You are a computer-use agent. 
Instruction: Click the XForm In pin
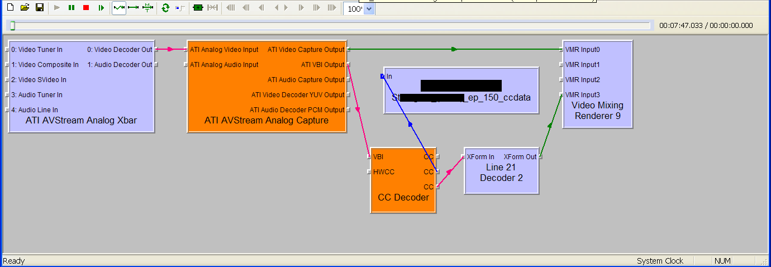click(480, 157)
